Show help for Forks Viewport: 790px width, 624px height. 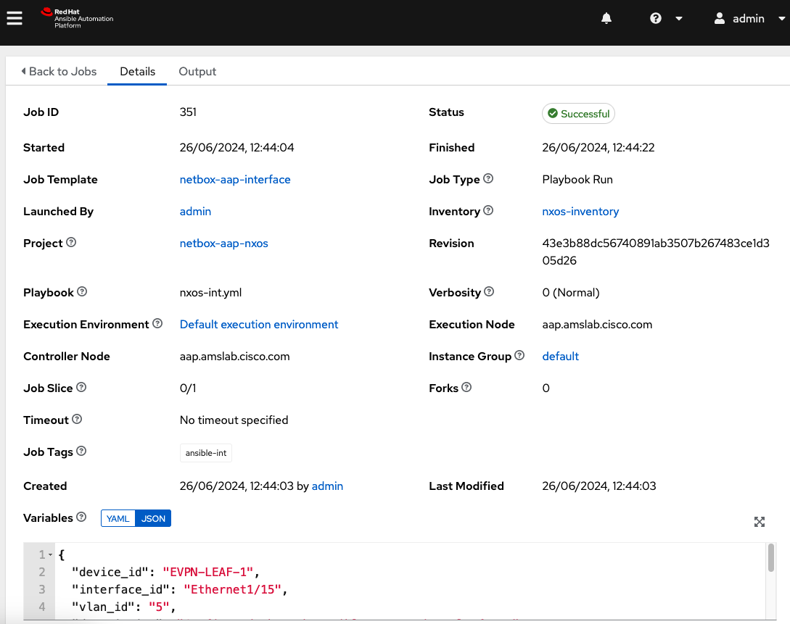(x=466, y=387)
